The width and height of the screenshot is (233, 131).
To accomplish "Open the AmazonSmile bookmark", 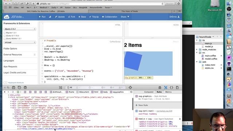I will click(96, 7).
